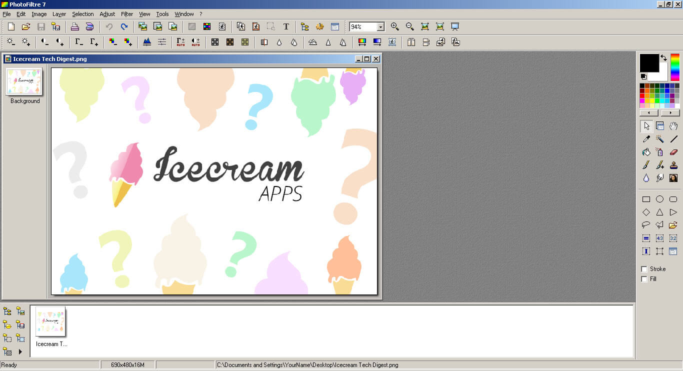Click the New document icon
Image resolution: width=683 pixels, height=371 pixels.
11,26
